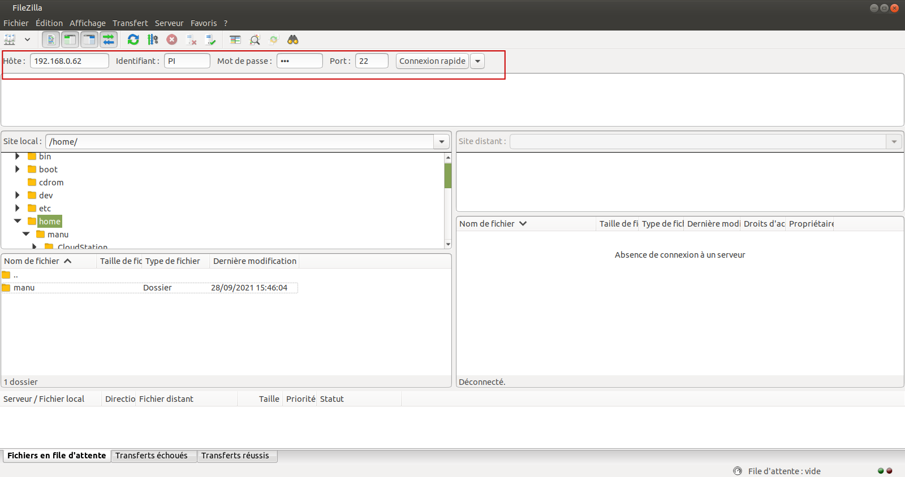The image size is (905, 477).
Task: Sort local files by Dernière modification
Action: [x=254, y=261]
